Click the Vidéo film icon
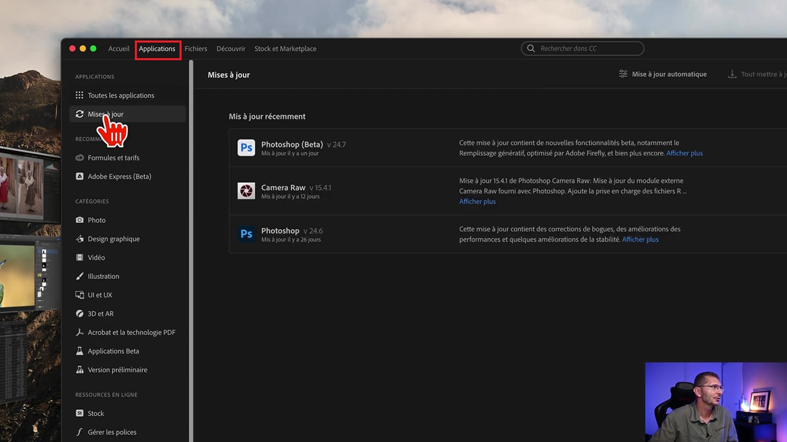This screenshot has height=442, width=787. click(80, 257)
